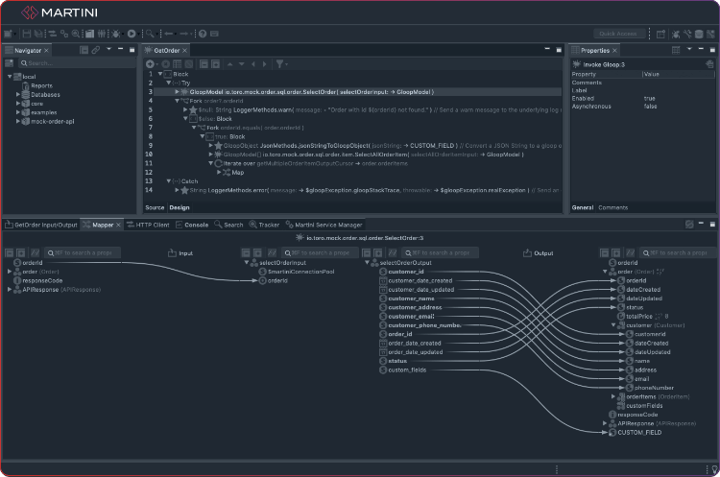Viewport: 720px width, 477px height.
Task: Switch to the HTTP Client tab
Action: (152, 225)
